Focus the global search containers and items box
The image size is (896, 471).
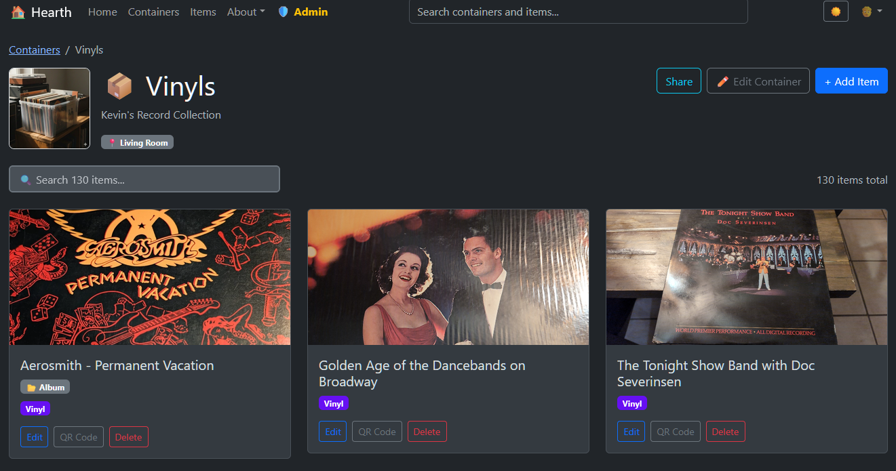coord(579,12)
